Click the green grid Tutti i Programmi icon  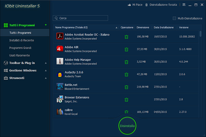pyautogui.click(x=6, y=25)
